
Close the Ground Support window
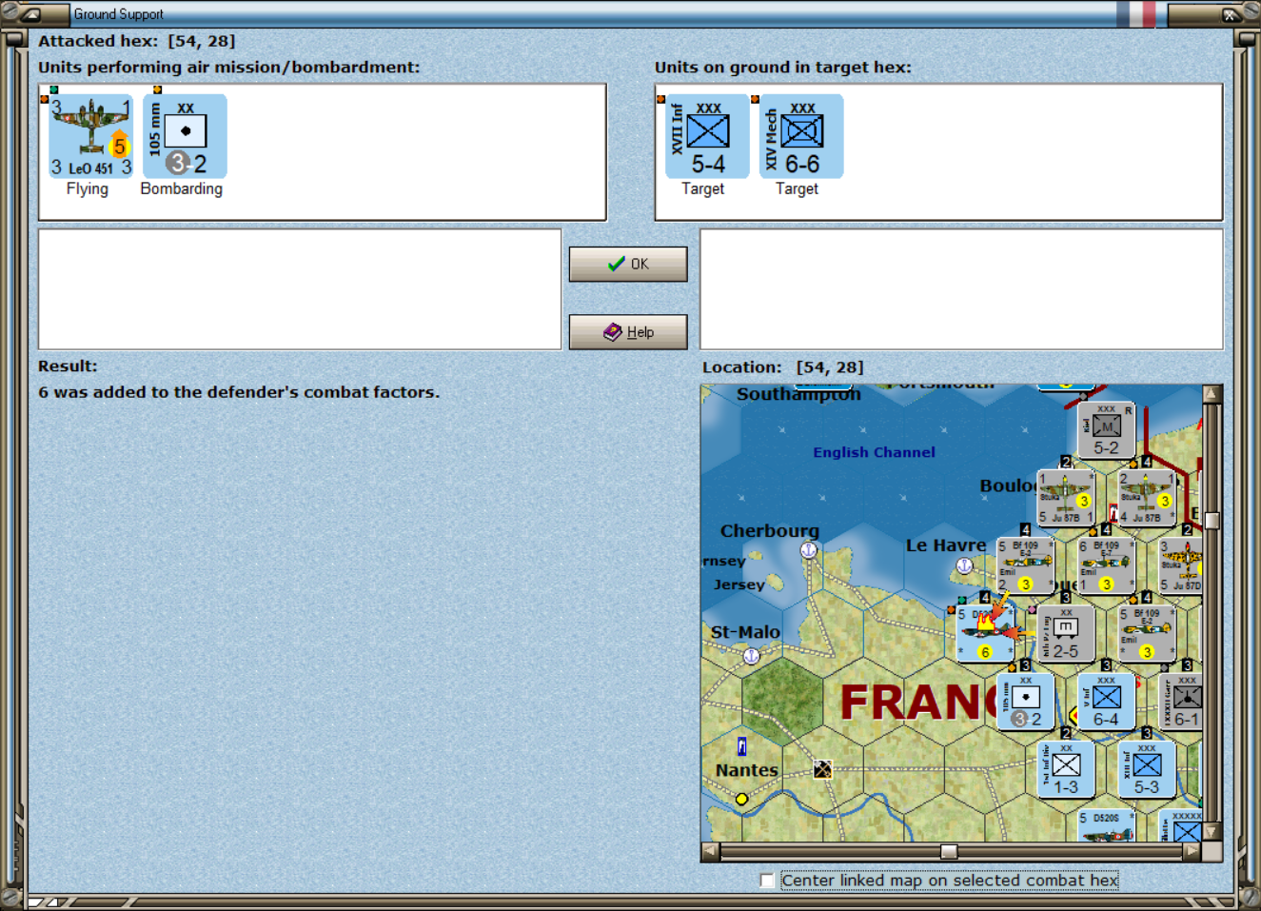pos(1230,14)
